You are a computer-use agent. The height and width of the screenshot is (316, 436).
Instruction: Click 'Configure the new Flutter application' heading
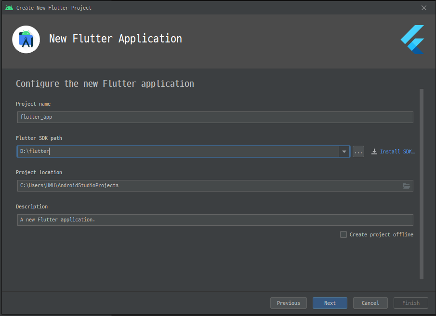point(105,84)
